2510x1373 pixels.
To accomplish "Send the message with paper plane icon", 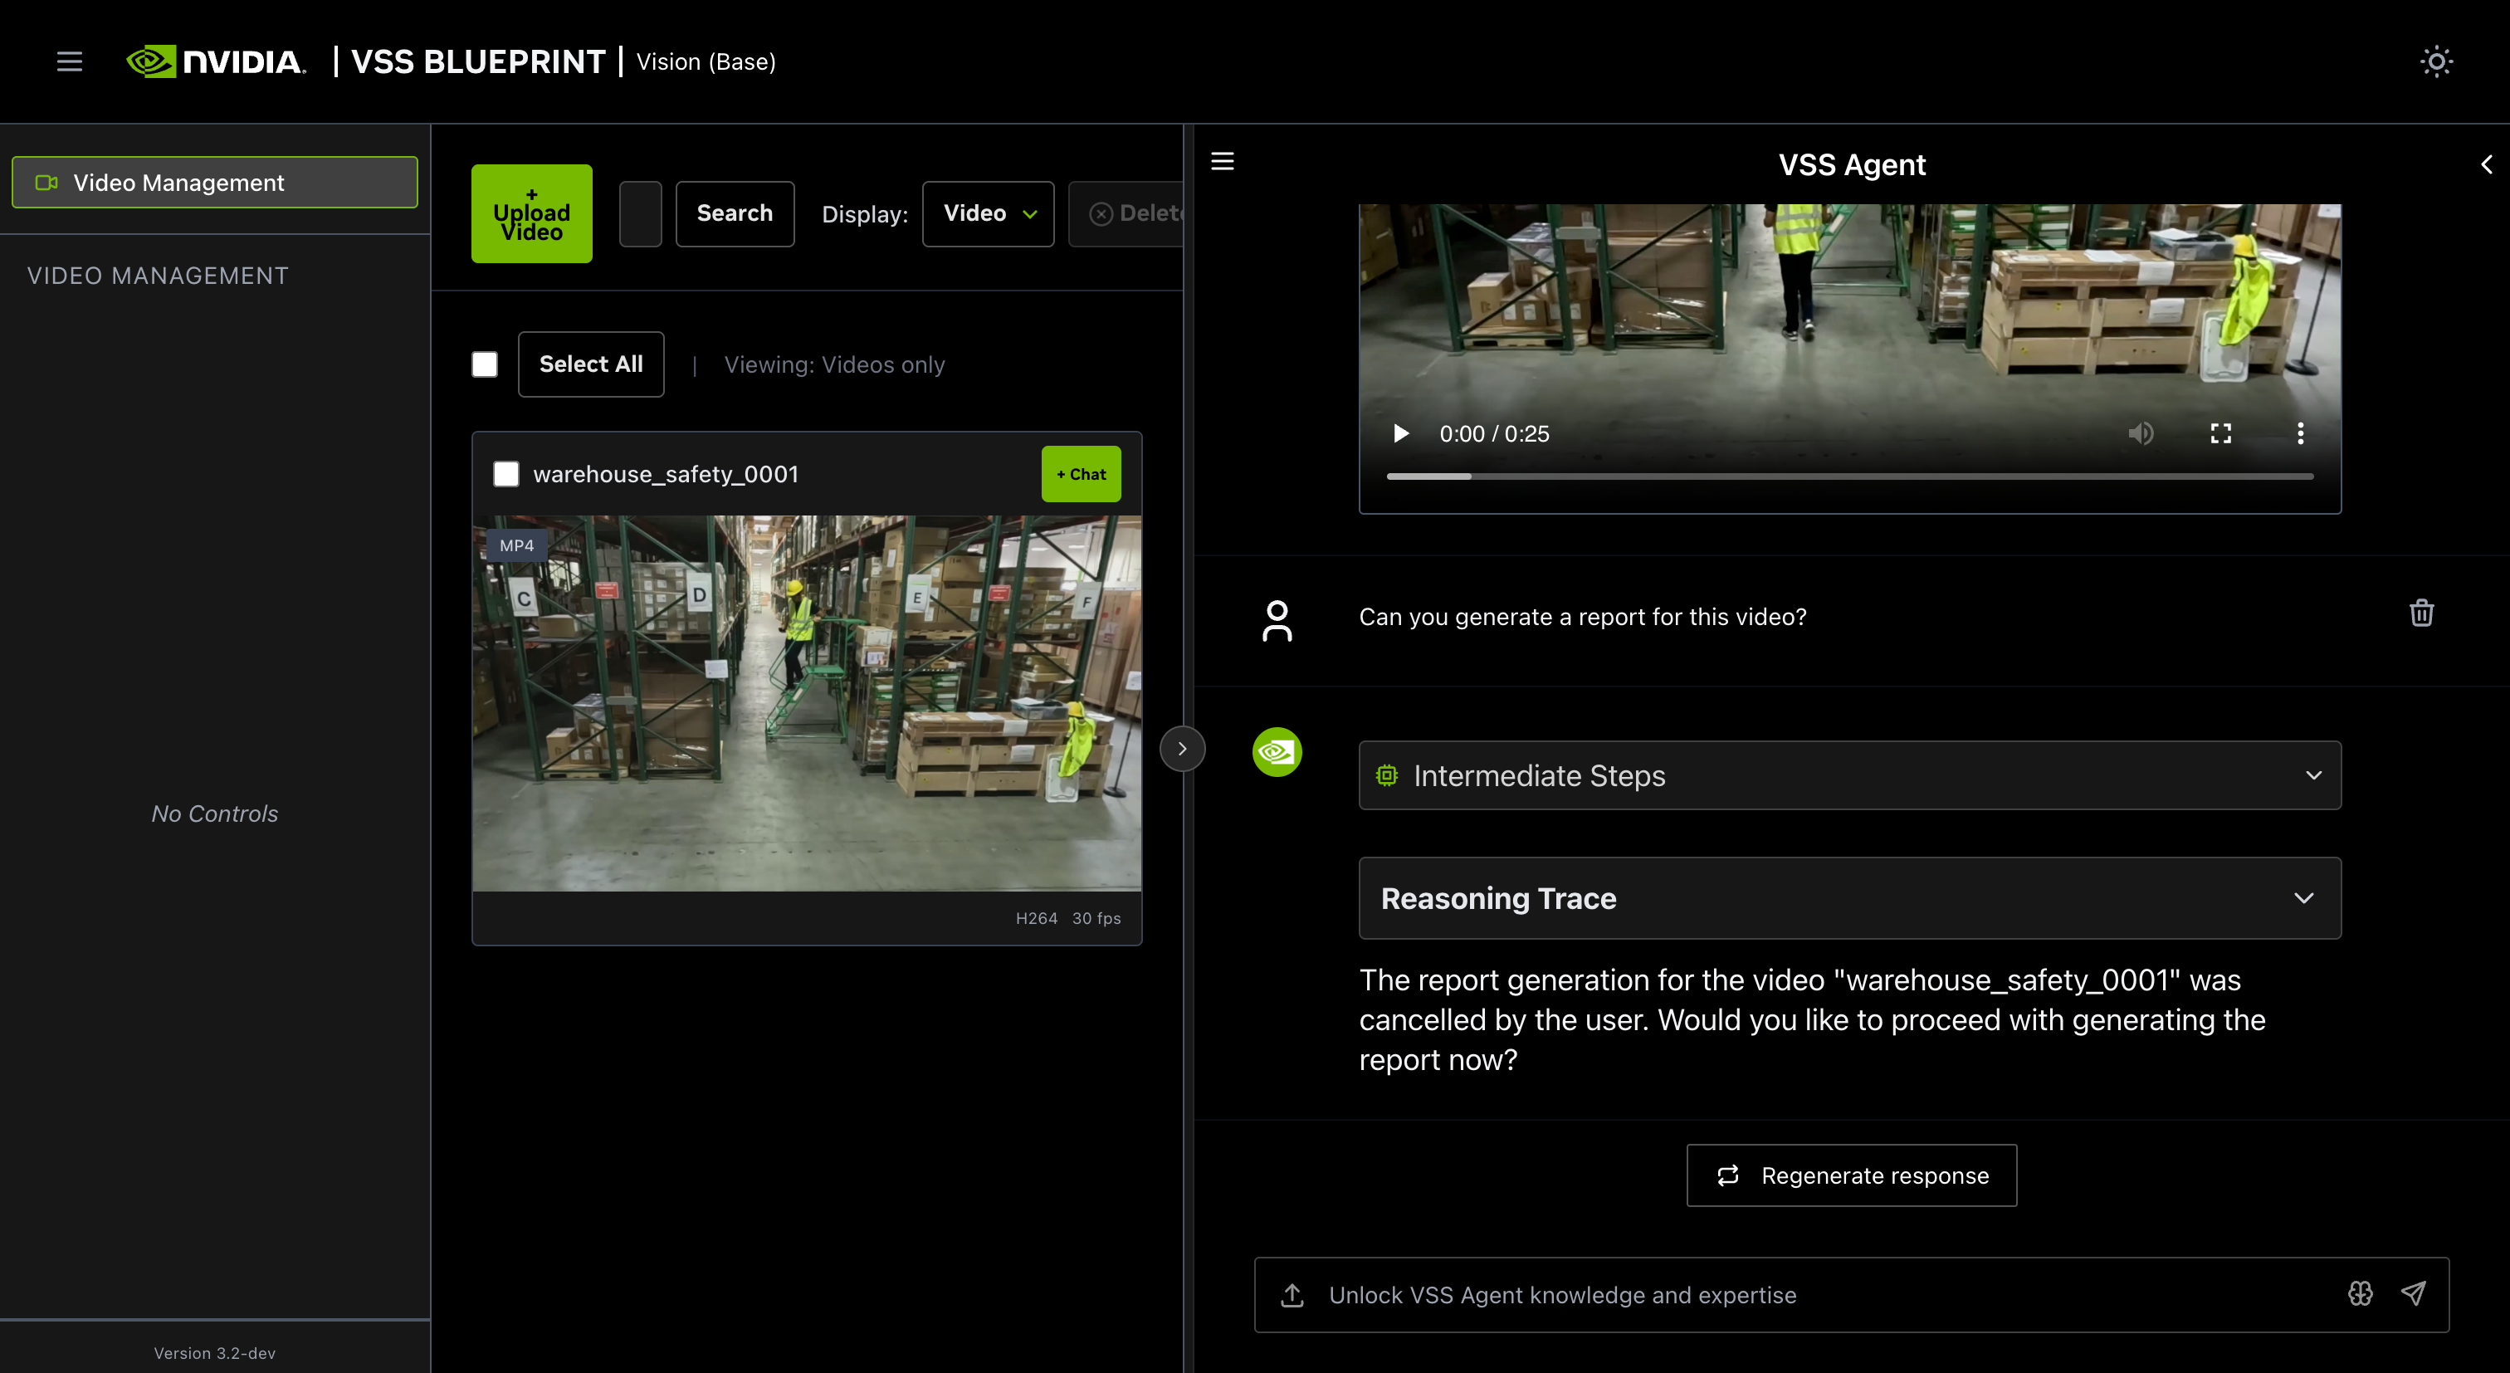I will (2413, 1293).
